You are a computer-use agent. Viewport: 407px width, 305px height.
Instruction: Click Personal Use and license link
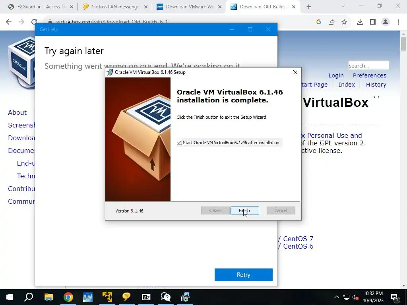point(334,135)
